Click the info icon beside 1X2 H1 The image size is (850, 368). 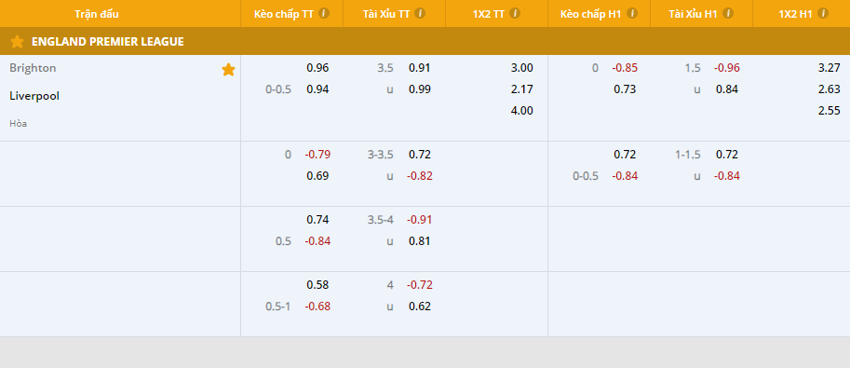pyautogui.click(x=823, y=14)
